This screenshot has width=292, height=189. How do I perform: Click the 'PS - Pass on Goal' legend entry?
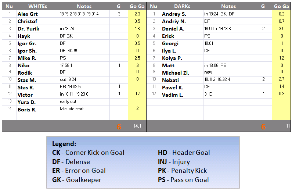[x=183, y=180]
